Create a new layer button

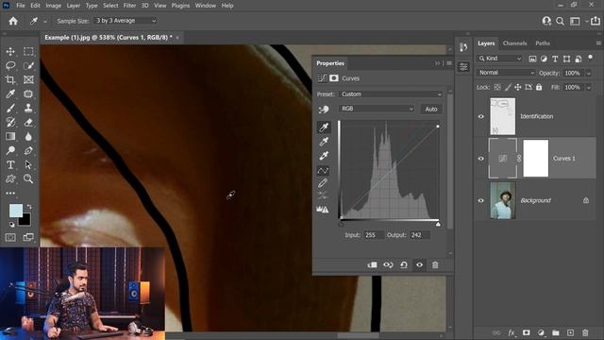pos(570,332)
